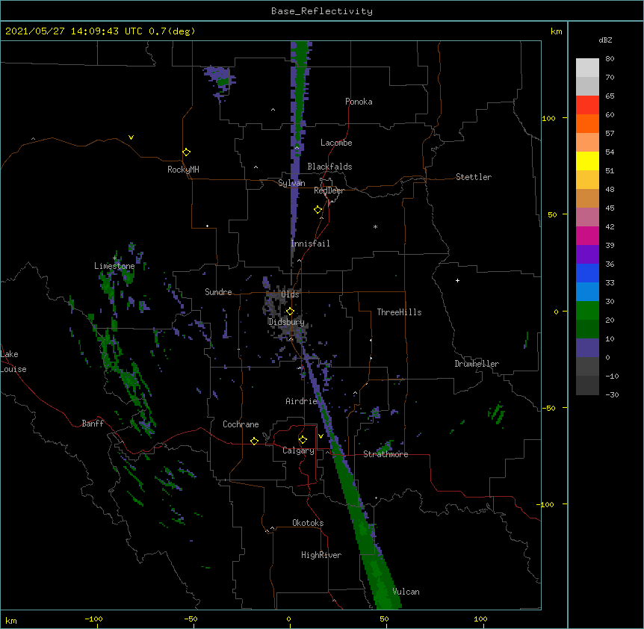Screen dimensions: 644x629
Task: Click the Airdrie city label
Action: [x=301, y=401]
